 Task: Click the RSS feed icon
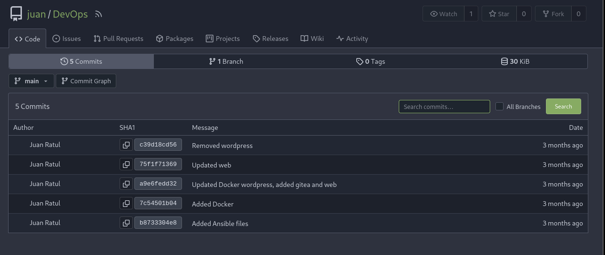[99, 14]
